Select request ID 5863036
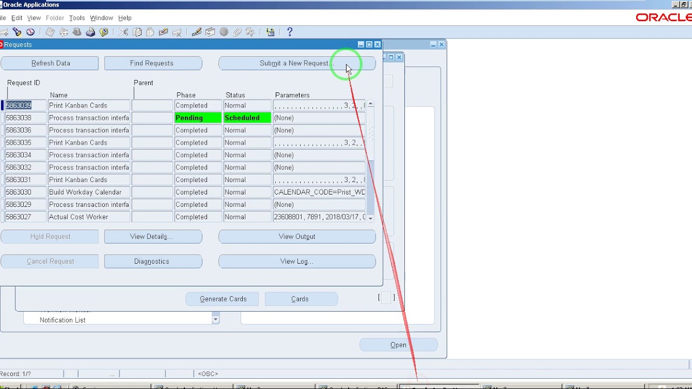Viewport: 692px width, 389px height. pos(25,130)
